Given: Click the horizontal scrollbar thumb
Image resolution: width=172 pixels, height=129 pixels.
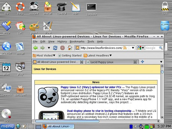Looking at the screenshot, I should tap(67, 121).
